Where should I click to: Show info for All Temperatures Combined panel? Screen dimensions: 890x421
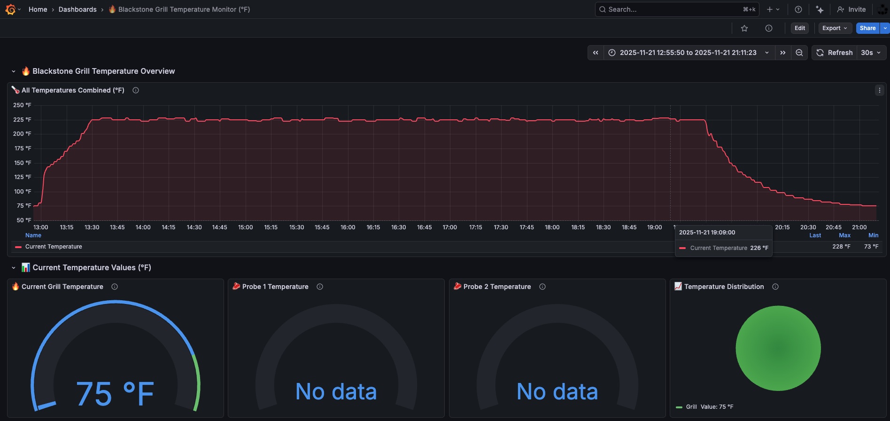[x=136, y=90]
